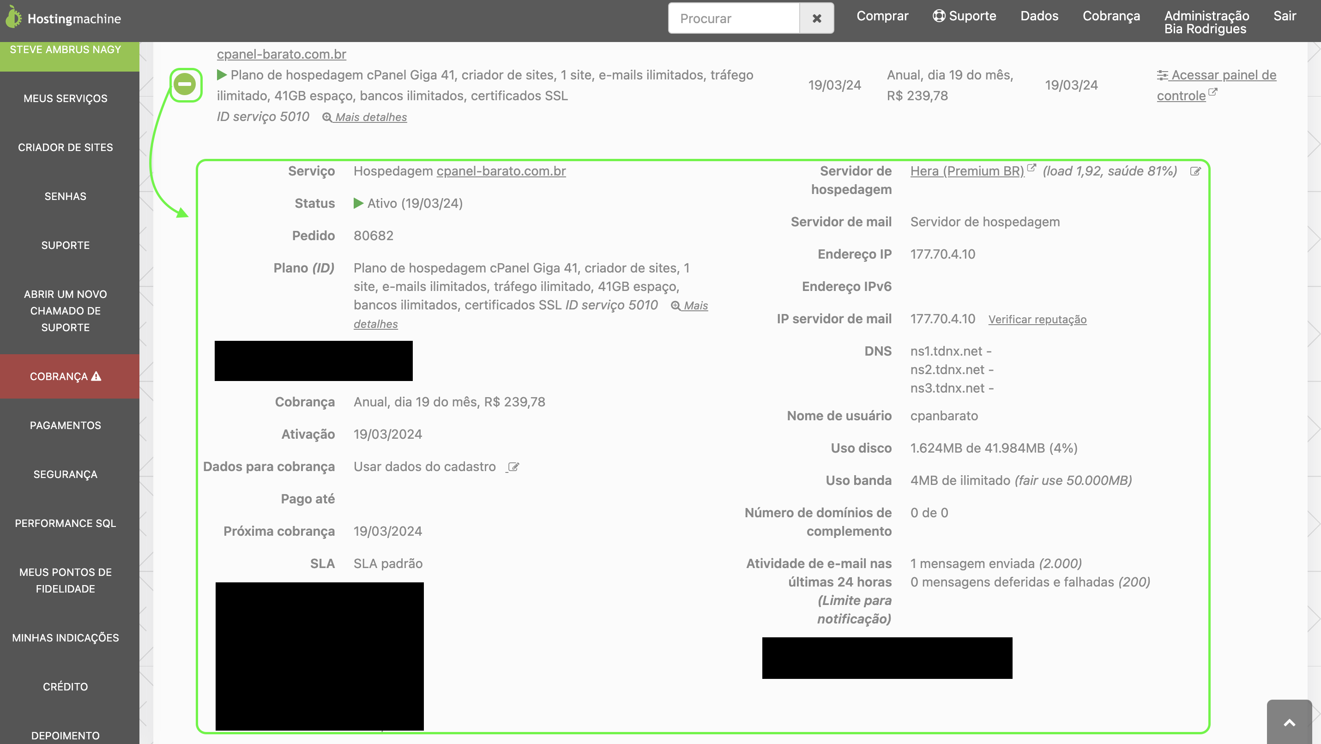Click the Ativo (19/03/24) status text
This screenshot has width=1321, height=744.
pyautogui.click(x=415, y=204)
